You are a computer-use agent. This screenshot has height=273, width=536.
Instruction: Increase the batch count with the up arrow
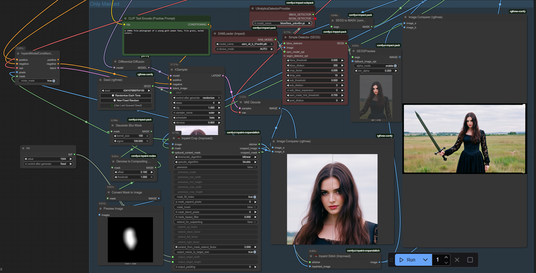tap(446, 257)
